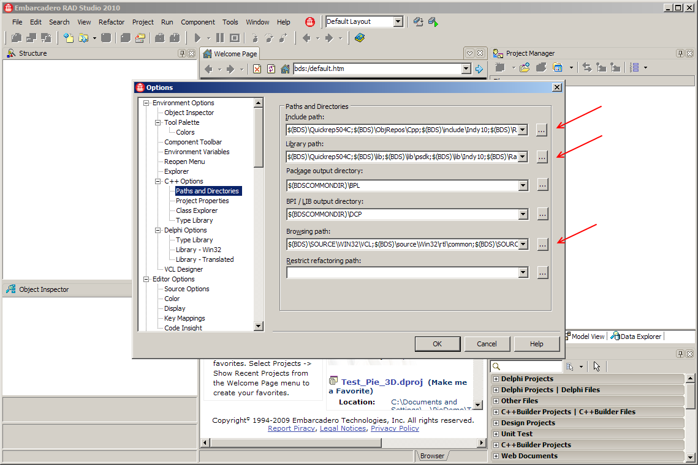698x465 pixels.
Task: Click the Program Reset (stop) toolbar button
Action: [x=235, y=38]
